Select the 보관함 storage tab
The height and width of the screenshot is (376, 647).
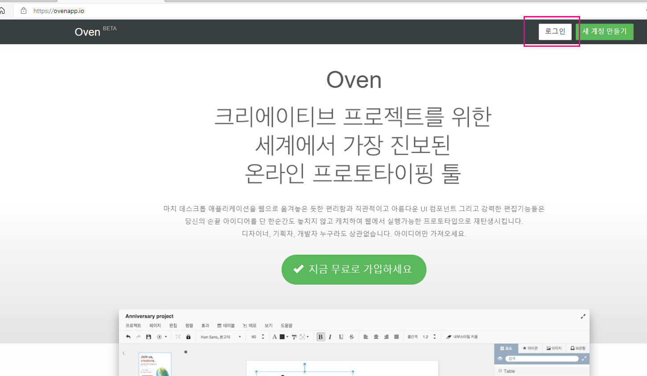pyautogui.click(x=578, y=348)
